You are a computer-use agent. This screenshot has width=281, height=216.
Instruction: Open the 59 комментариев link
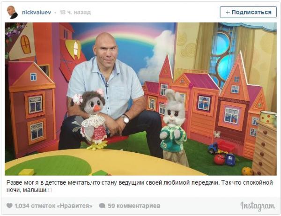point(134,206)
